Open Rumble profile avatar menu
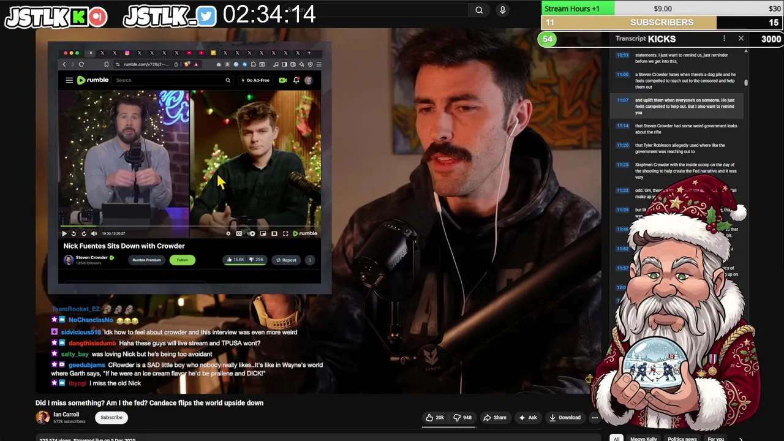 click(309, 80)
